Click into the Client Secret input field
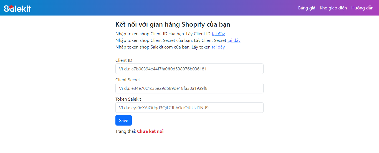 189,88
